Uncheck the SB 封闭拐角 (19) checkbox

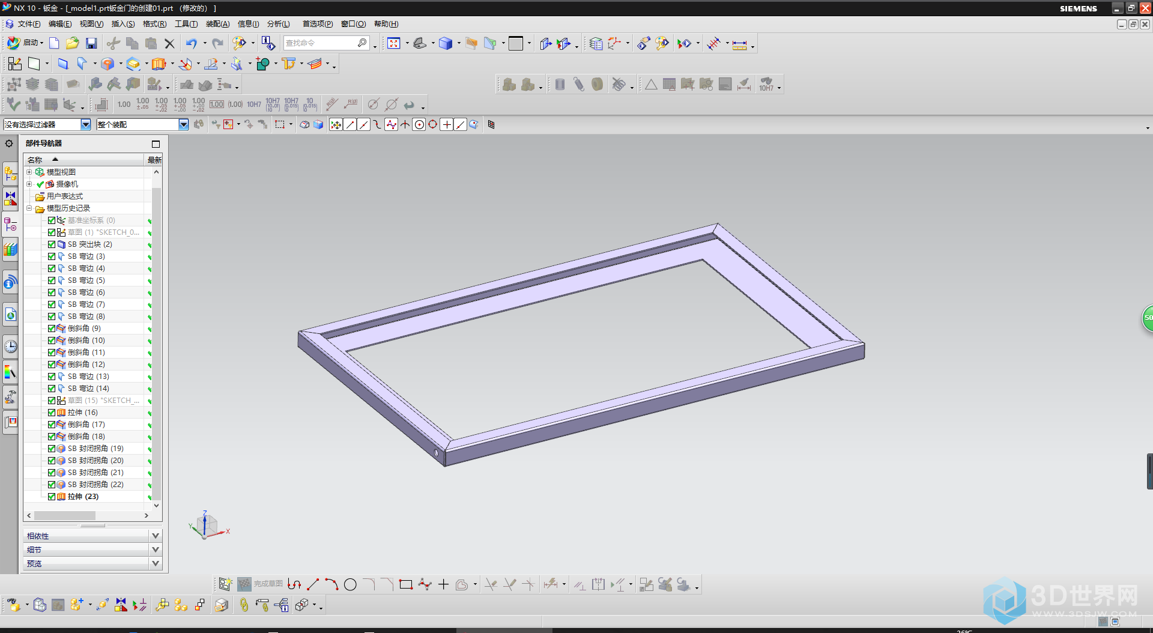coord(52,449)
